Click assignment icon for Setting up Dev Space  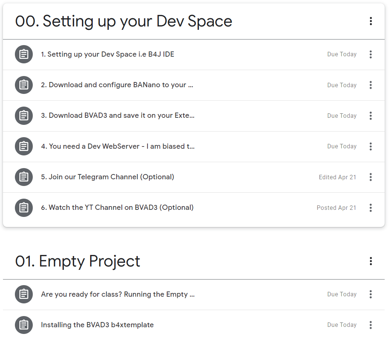[x=24, y=54]
